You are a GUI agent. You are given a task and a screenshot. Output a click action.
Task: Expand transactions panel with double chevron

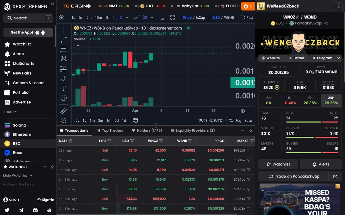(250, 131)
